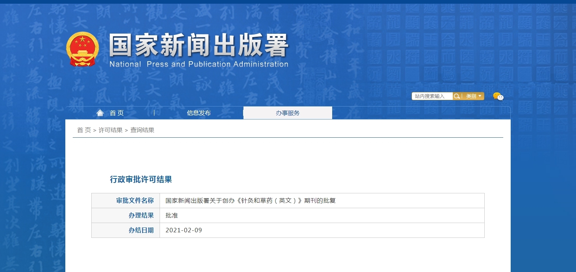Focus the 站内搜索输入 search field

click(432, 96)
